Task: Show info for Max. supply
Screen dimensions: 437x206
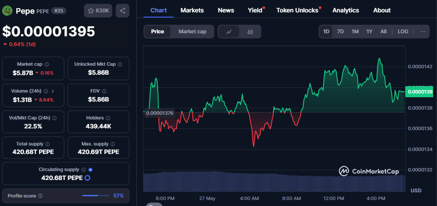Action: pos(113,144)
